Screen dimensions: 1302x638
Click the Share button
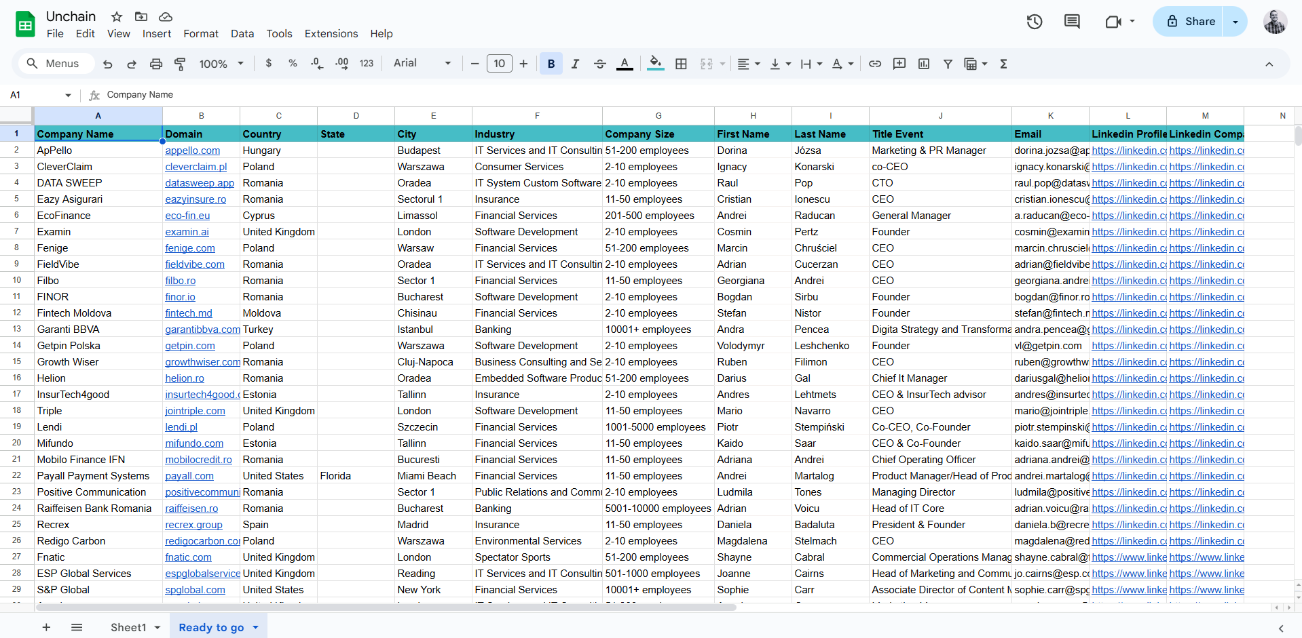pos(1191,22)
